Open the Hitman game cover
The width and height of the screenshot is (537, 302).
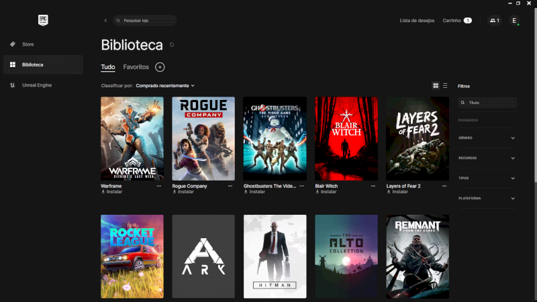pyautogui.click(x=275, y=256)
